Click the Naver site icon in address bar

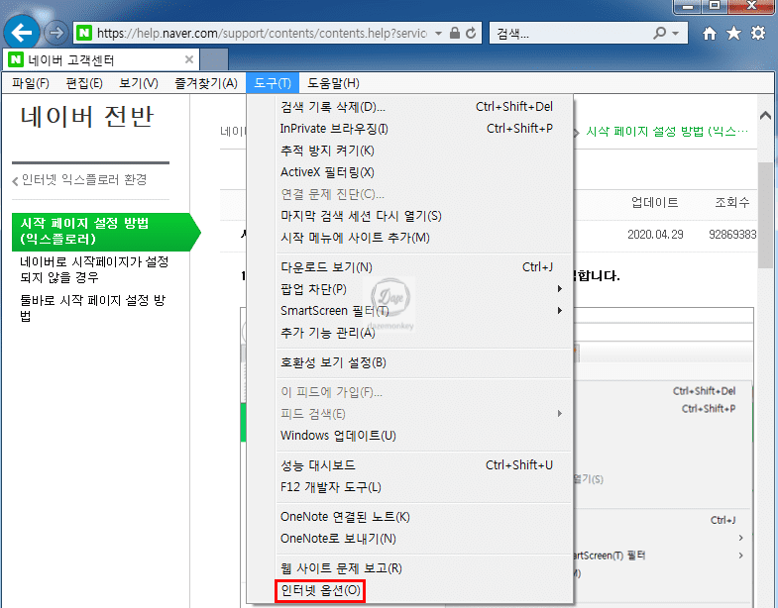[84, 34]
